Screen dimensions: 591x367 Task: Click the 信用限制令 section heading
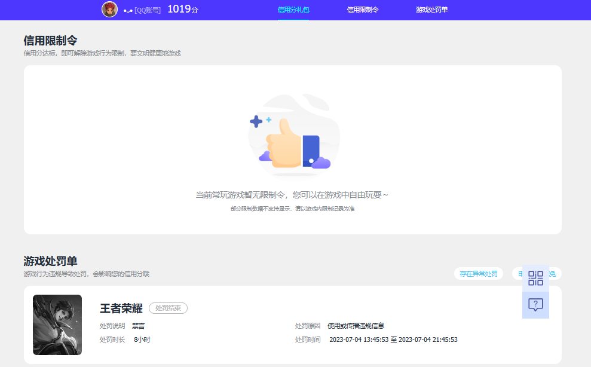tap(50, 41)
